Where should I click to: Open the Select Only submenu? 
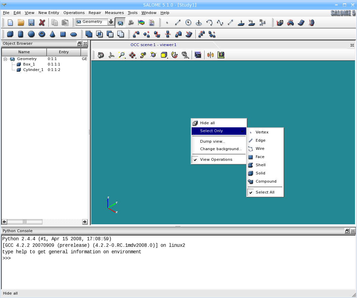coord(219,131)
